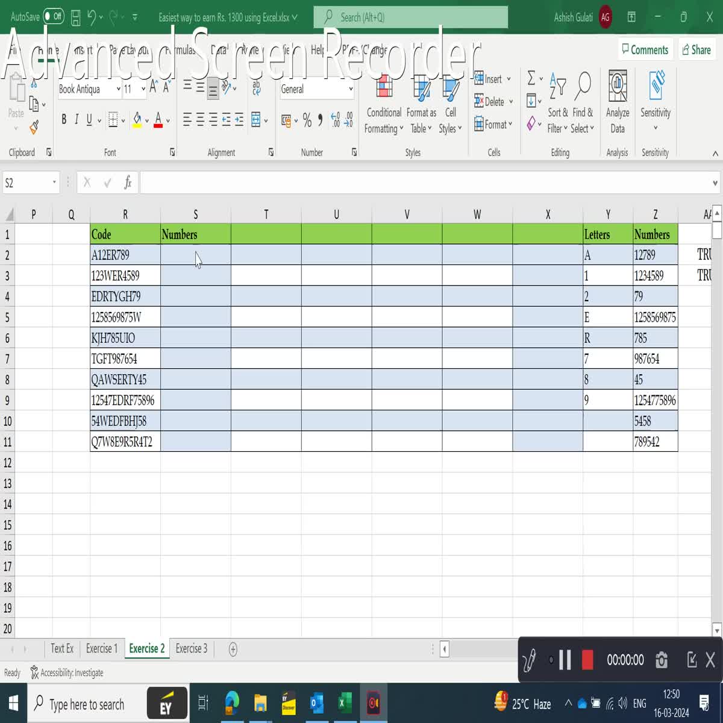Launch Analyze Data
Image resolution: width=723 pixels, height=723 pixels.
point(617,104)
